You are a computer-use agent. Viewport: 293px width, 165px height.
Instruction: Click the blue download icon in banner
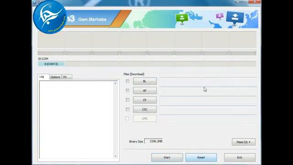pos(235,18)
